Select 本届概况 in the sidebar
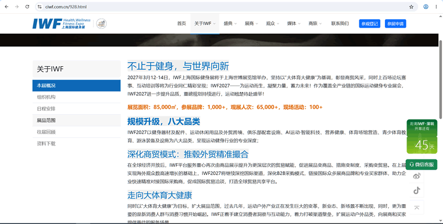Image resolution: width=443 pixels, height=224 pixels. pos(76,86)
